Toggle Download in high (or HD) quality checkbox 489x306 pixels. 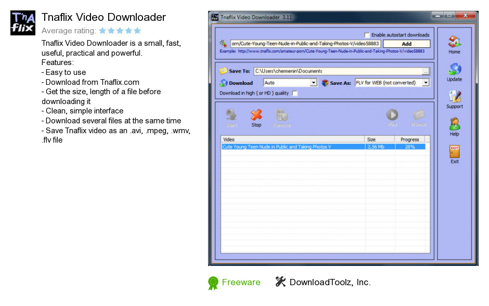pyautogui.click(x=295, y=93)
